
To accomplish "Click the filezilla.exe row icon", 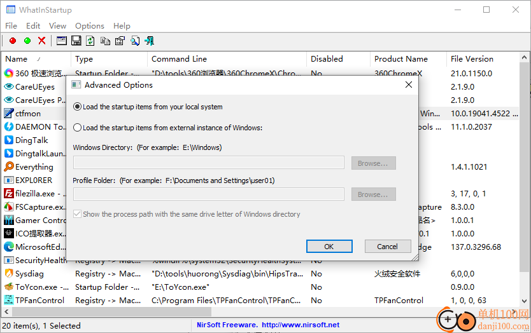I will point(9,193).
